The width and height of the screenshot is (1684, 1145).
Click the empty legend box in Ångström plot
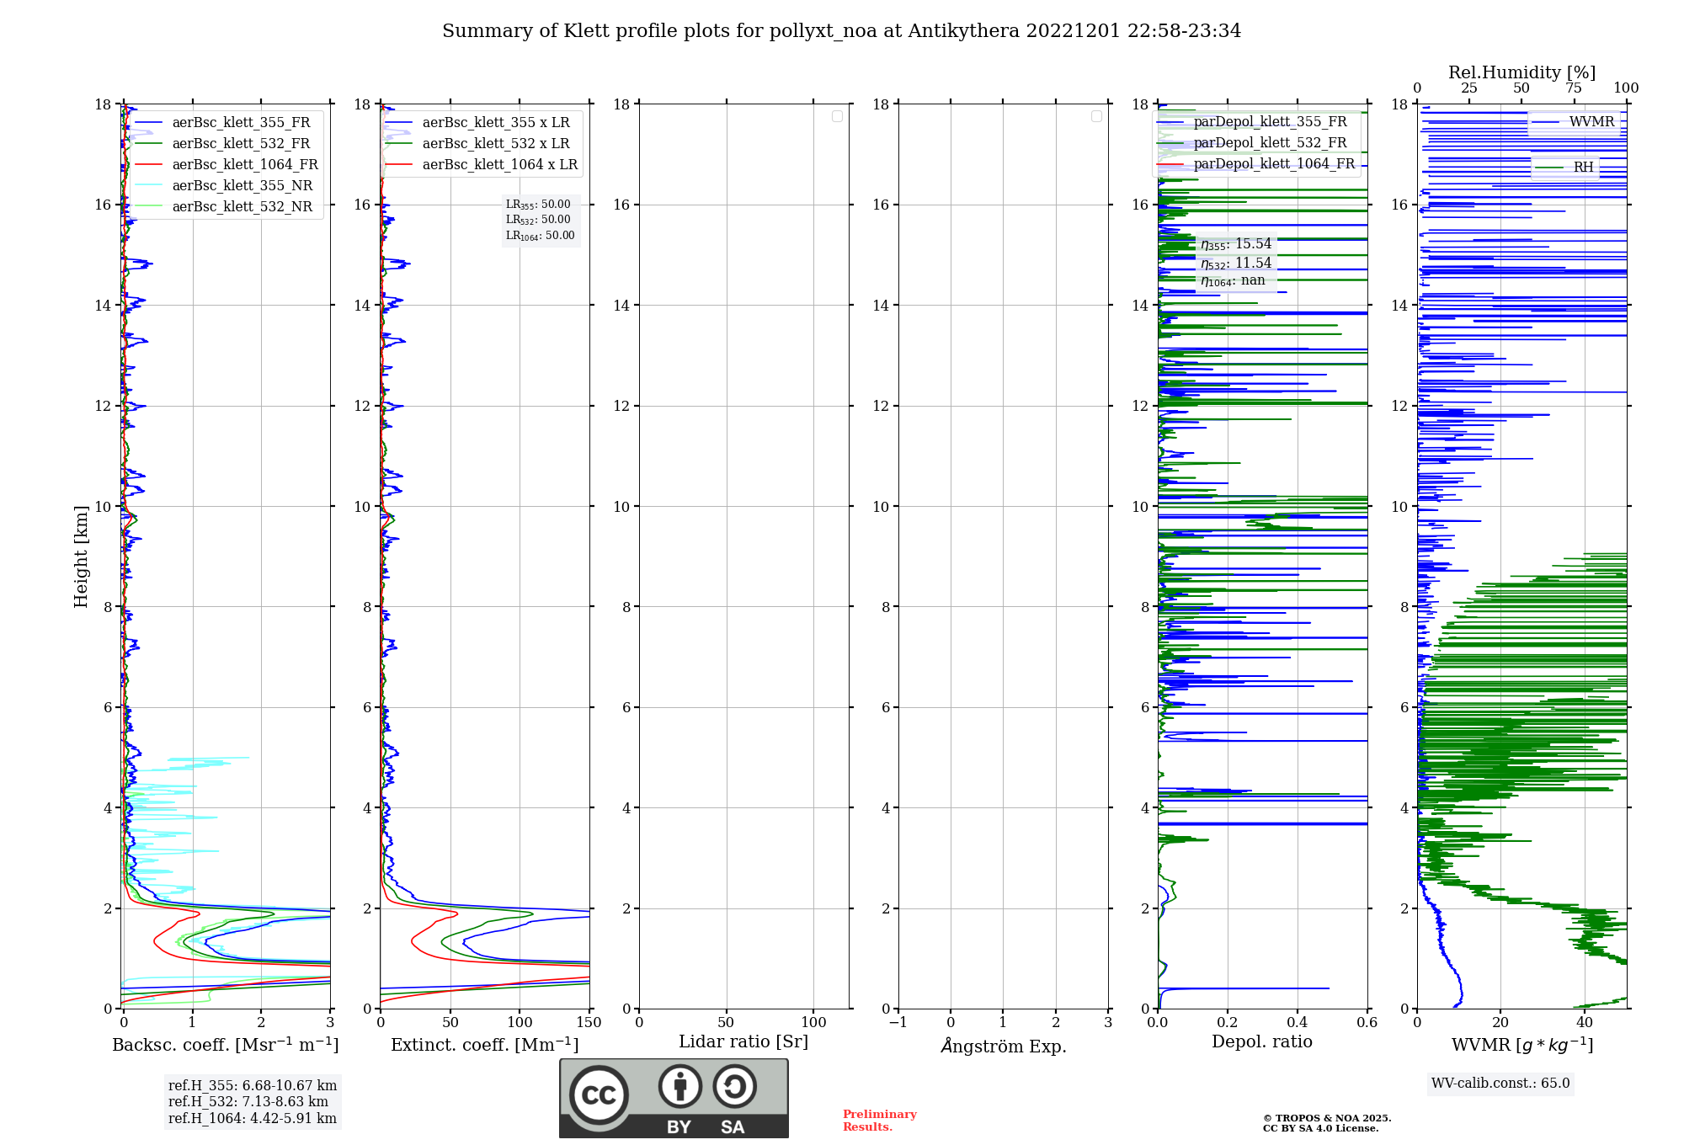[x=1096, y=116]
